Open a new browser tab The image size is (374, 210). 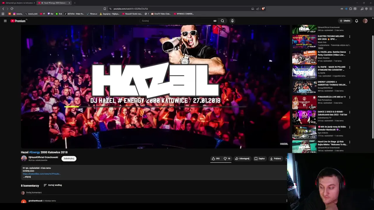75,3
